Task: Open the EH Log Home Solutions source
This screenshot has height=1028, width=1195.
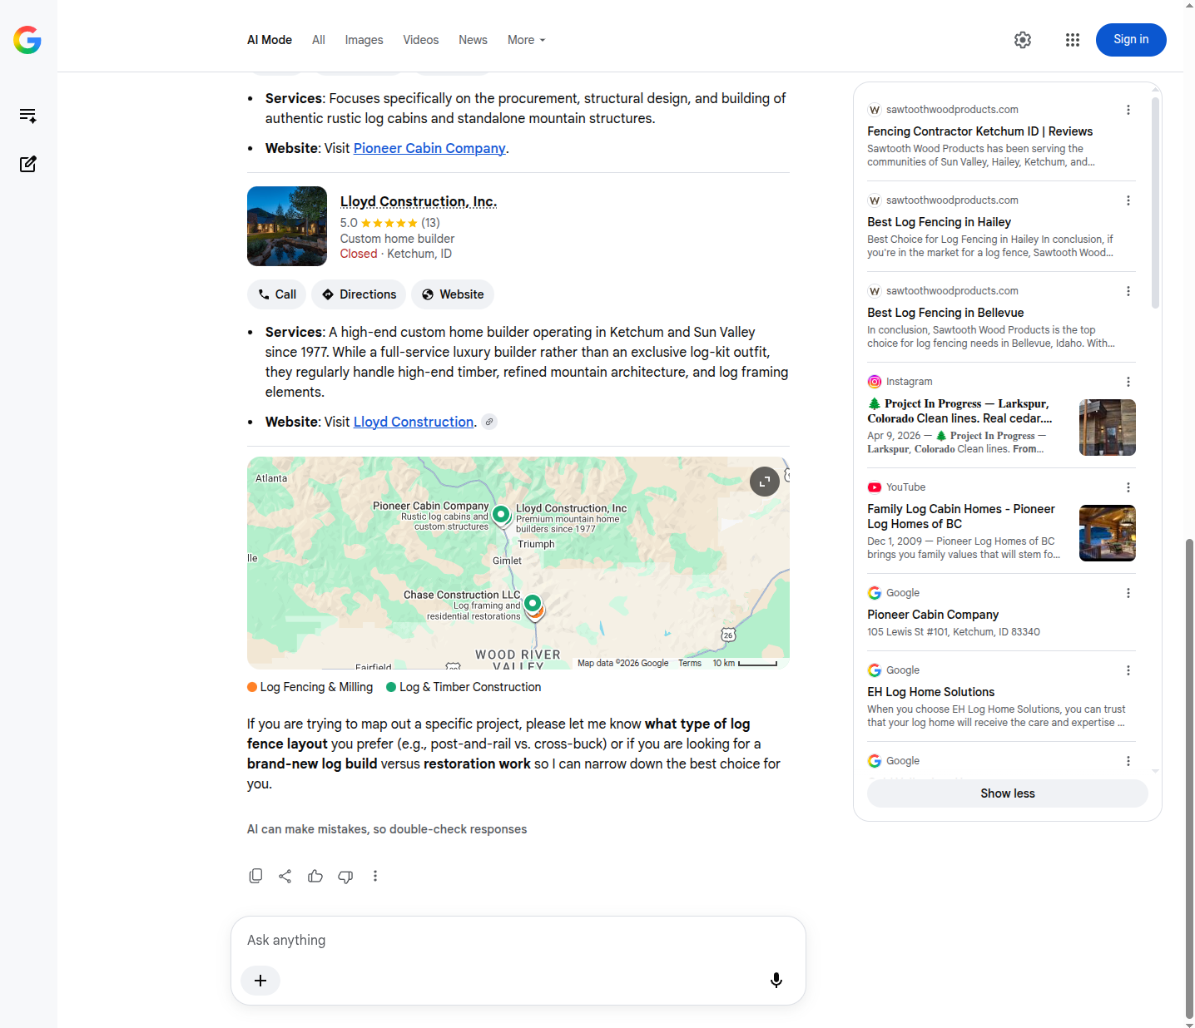Action: (930, 692)
